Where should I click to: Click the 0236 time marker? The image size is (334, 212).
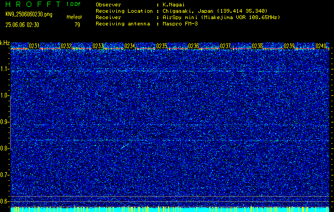coord(193,46)
